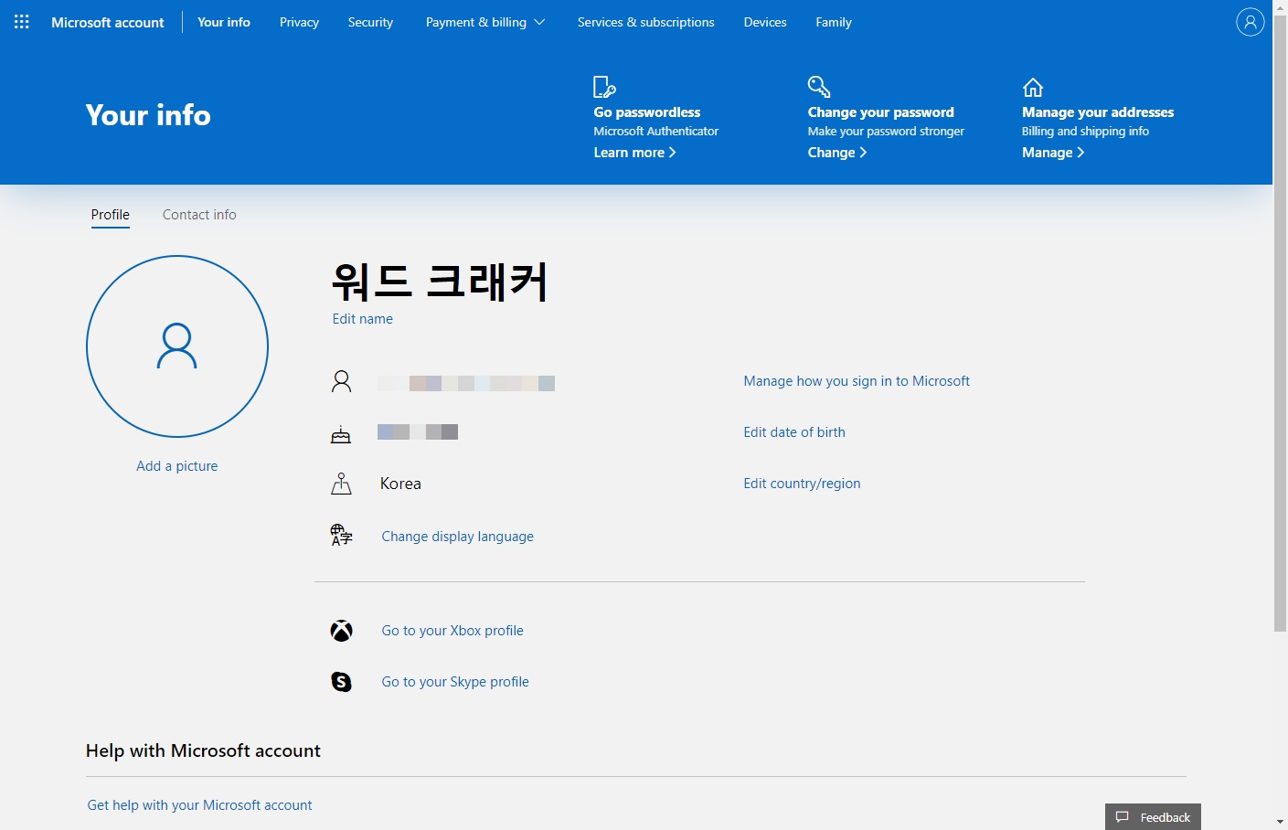Image resolution: width=1288 pixels, height=830 pixels.
Task: Click the Change chevron under password section
Action: coord(836,152)
